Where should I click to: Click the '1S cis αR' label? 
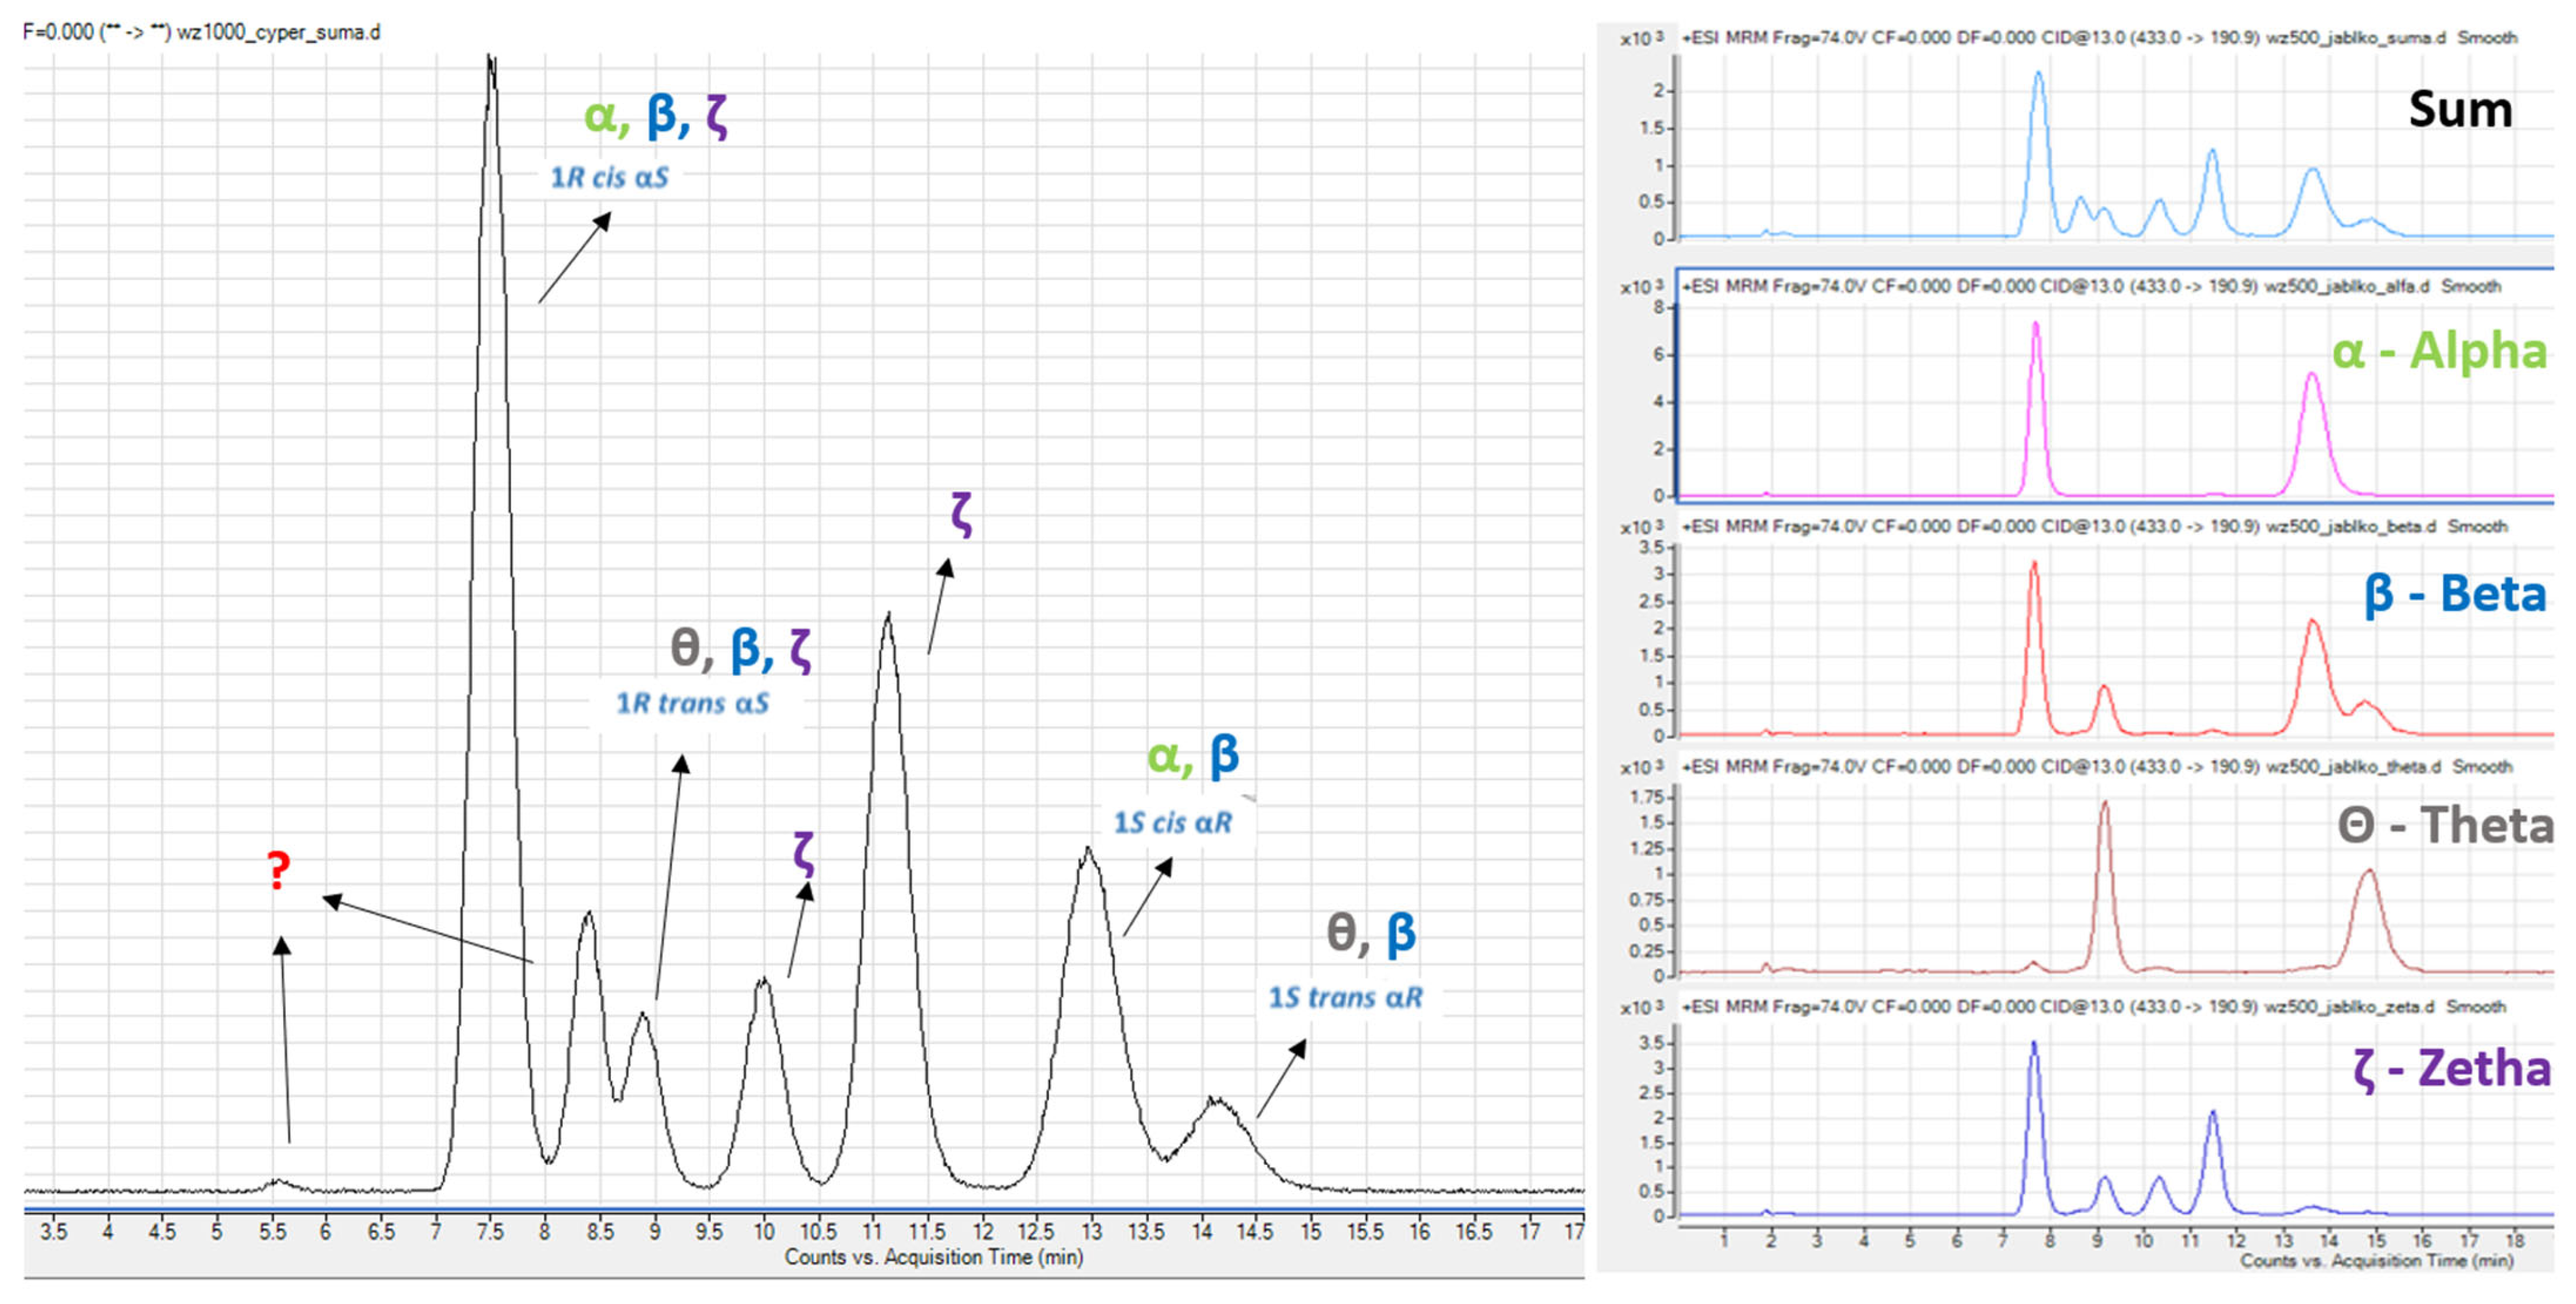[x=1173, y=823]
